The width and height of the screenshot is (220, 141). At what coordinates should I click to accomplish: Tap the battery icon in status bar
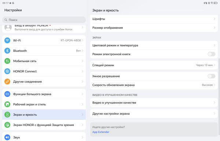pyautogui.click(x=215, y=3)
